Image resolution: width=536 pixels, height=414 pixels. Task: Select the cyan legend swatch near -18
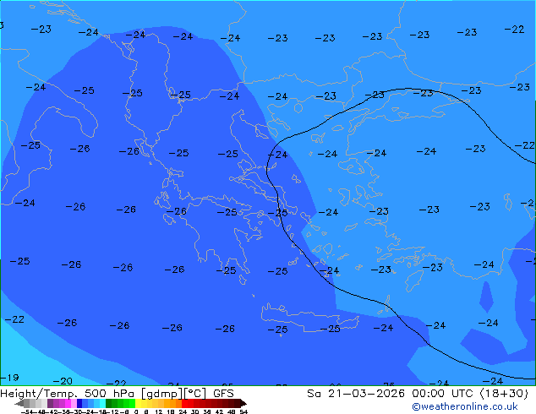click(x=102, y=403)
